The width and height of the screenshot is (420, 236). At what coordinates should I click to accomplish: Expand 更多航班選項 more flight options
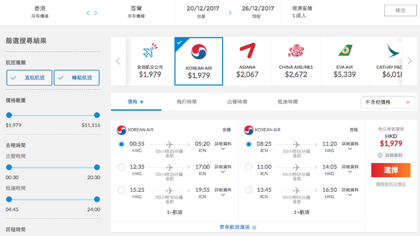[238, 227]
